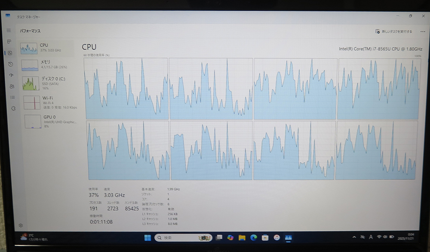This screenshot has width=430, height=252.
Task: Click the 3.03 GHz speed value
Action: click(114, 195)
